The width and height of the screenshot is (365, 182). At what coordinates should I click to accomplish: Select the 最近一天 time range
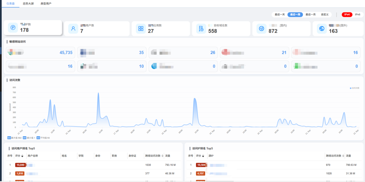279,14
